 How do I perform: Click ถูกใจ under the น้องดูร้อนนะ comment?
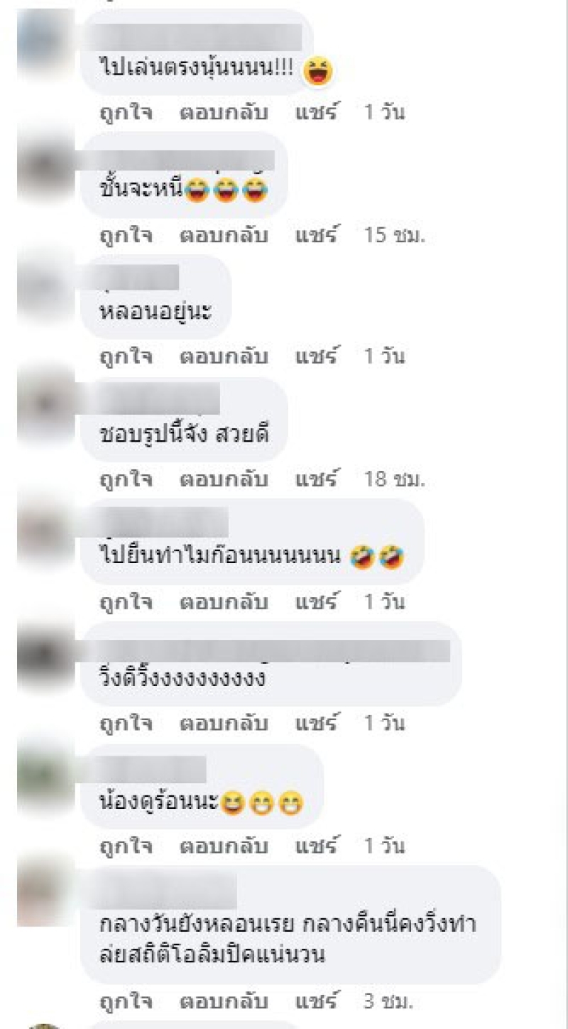[126, 847]
